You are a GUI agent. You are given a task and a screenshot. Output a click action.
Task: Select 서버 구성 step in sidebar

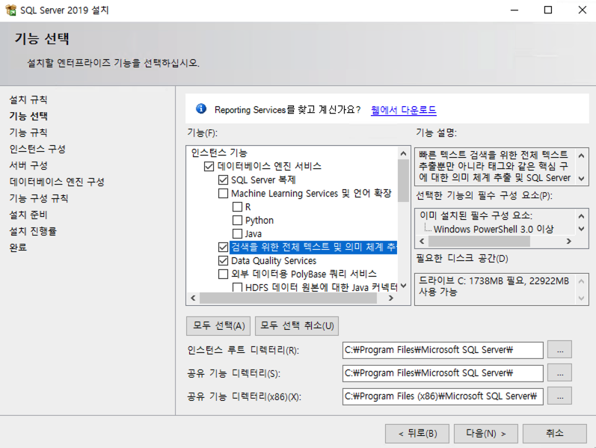click(x=28, y=165)
